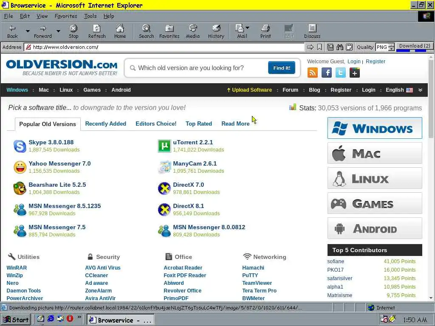Image resolution: width=435 pixels, height=326 pixels.
Task: Click the Discuss toolbar icon
Action: click(x=312, y=31)
